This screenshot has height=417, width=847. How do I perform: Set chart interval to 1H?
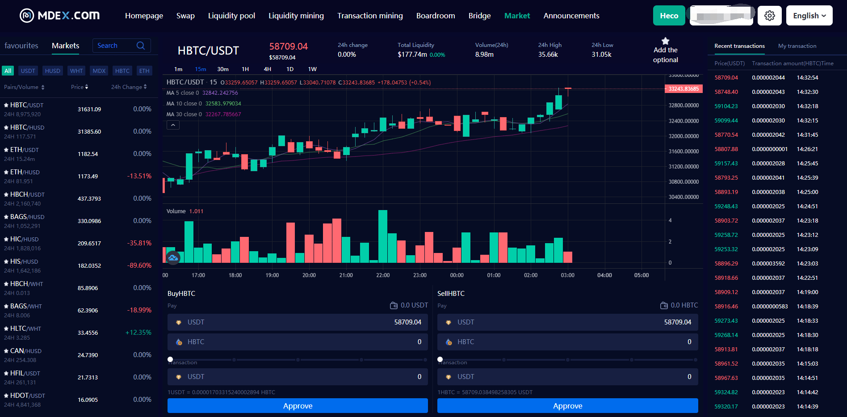245,69
